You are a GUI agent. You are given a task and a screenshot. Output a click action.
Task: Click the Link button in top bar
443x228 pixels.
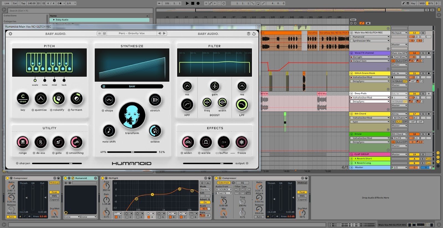(x=7, y=3)
